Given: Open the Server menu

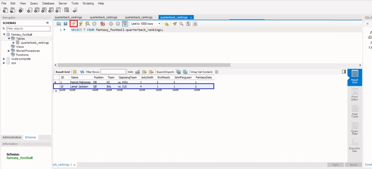Looking at the screenshot, I should [63, 3].
